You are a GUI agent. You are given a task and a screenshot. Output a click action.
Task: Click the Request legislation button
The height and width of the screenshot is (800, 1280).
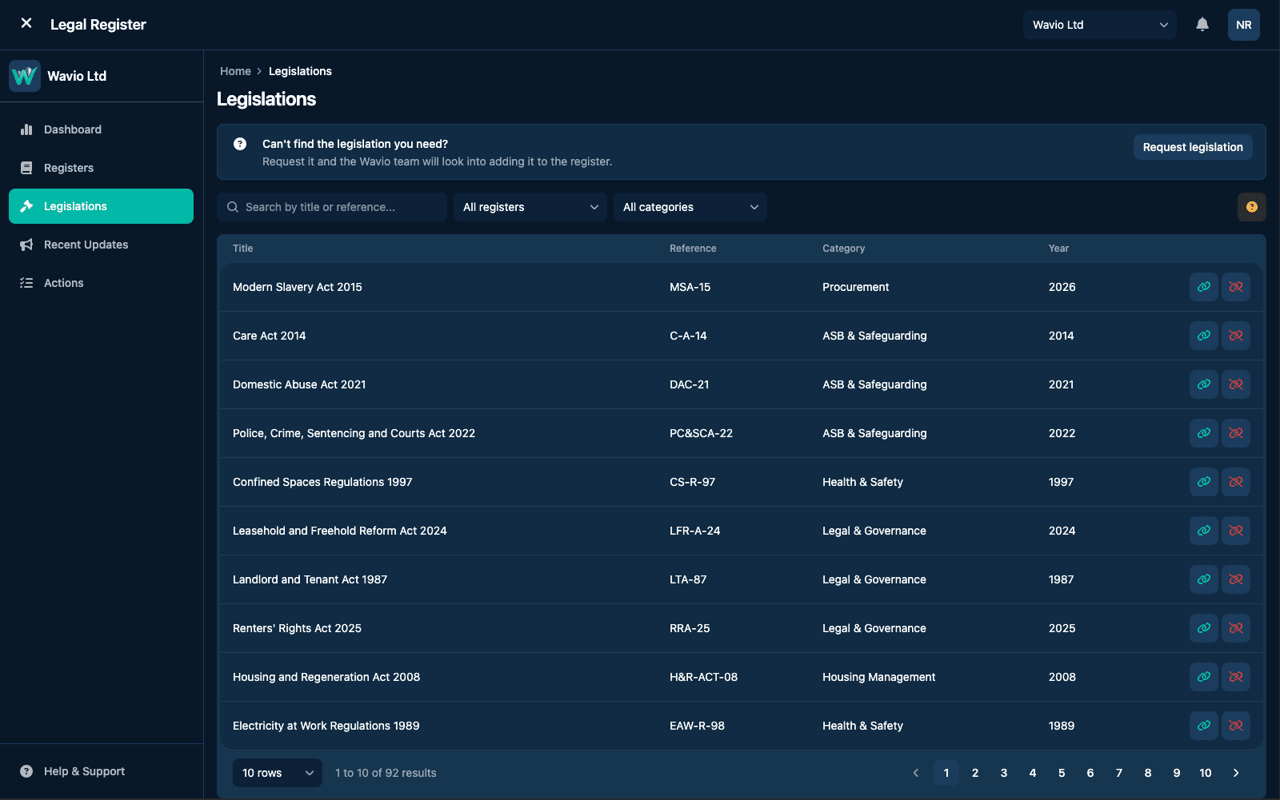(x=1193, y=147)
